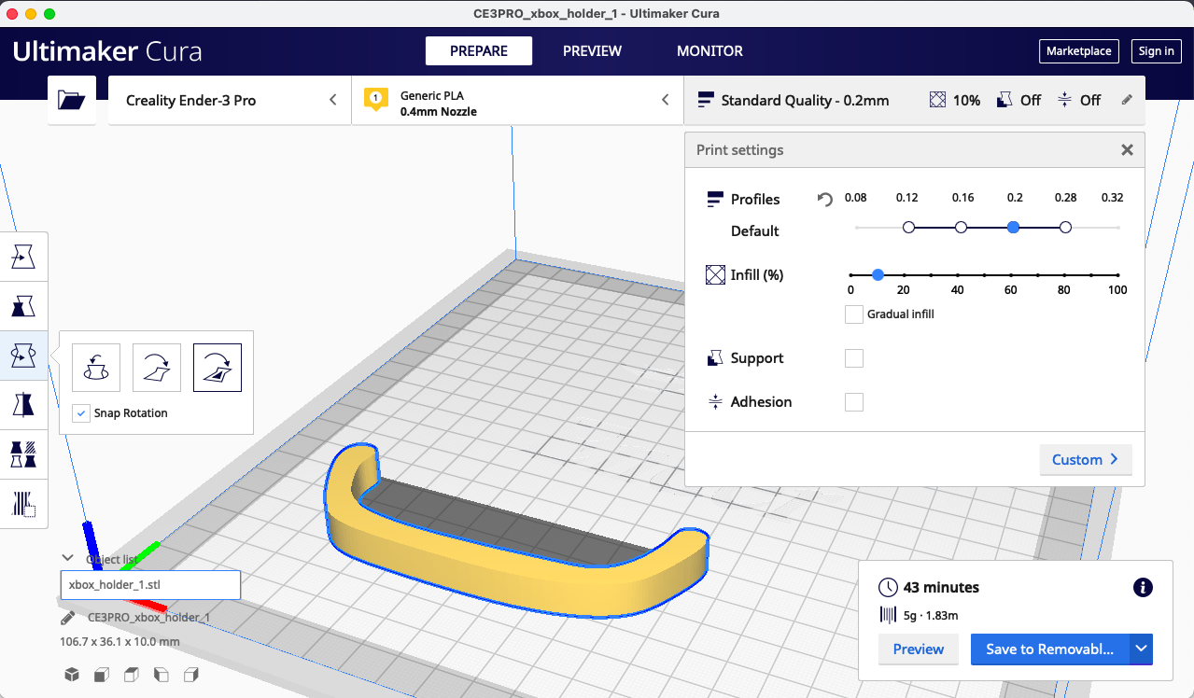Switch to the left side view cube

coord(162,674)
